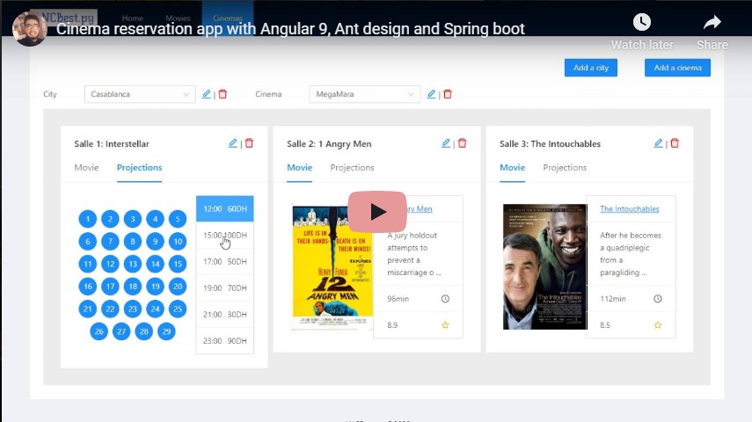Click the clock icon beside 96min
Image resolution: width=752 pixels, height=422 pixels.
(x=445, y=299)
